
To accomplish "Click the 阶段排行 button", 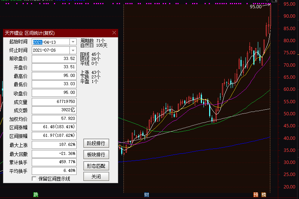I will tap(96, 144).
